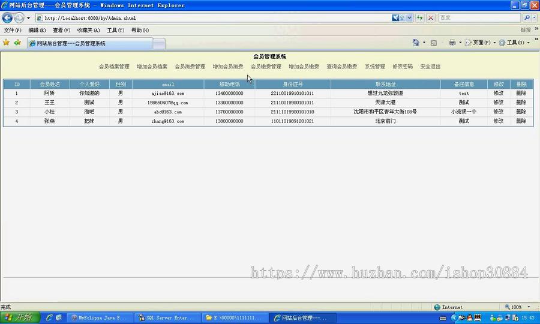Click 删除 in the 小杜 row

pyautogui.click(x=521, y=112)
